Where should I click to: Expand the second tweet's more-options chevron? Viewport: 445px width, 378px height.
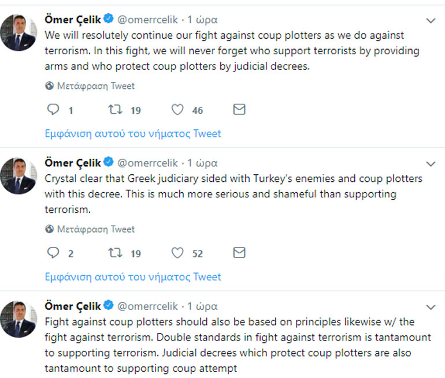[431, 164]
